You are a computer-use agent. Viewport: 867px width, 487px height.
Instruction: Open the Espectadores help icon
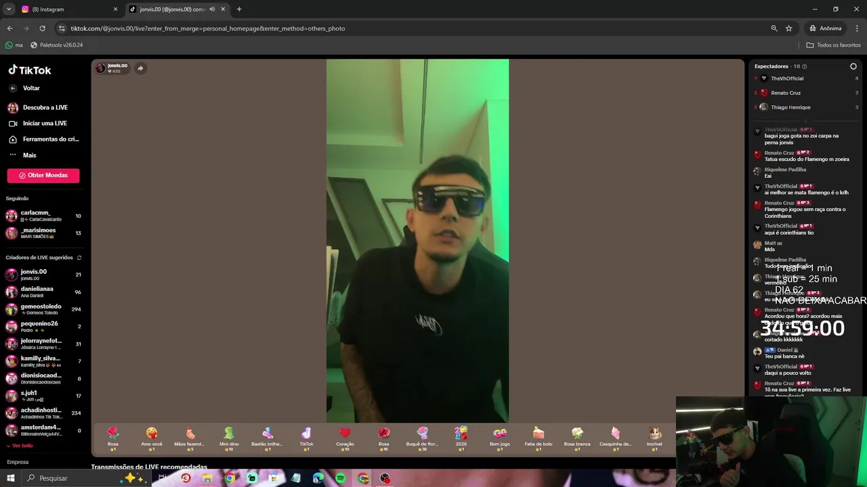click(805, 66)
